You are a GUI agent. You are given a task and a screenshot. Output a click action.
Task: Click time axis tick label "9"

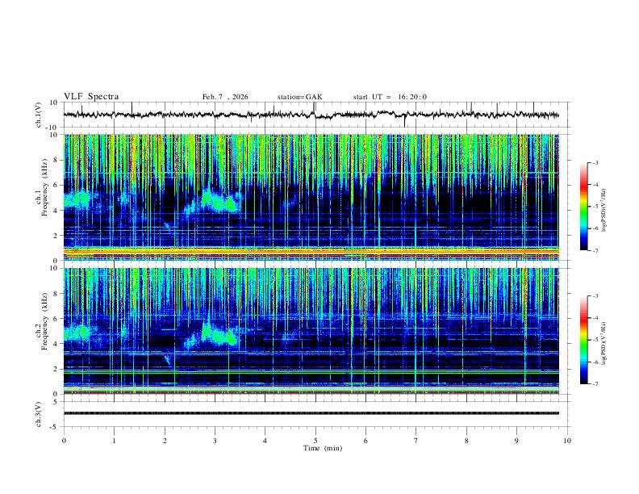[x=516, y=441]
